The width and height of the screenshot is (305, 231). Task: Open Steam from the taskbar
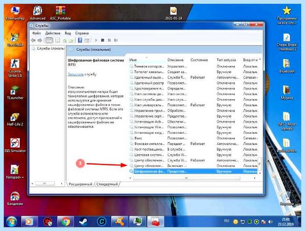coord(84,221)
